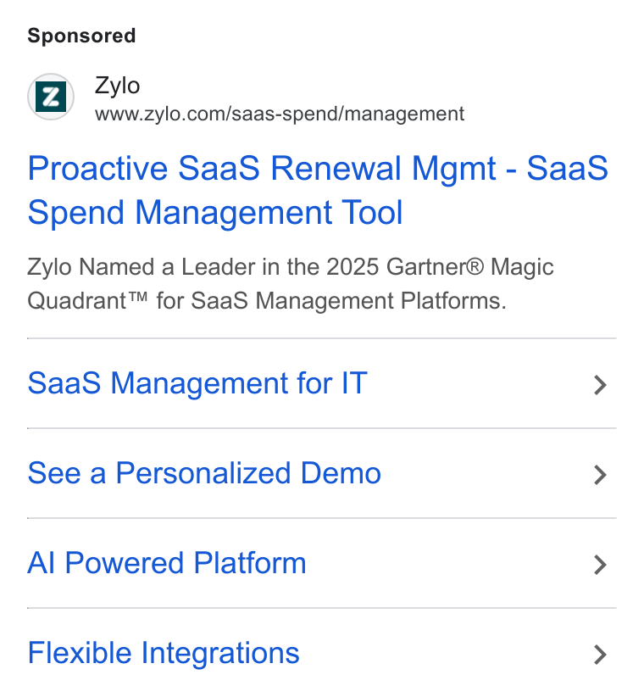The image size is (644, 697).
Task: Open the Proactive SaaS Renewal Mgmt headline link
Action: coord(318,190)
